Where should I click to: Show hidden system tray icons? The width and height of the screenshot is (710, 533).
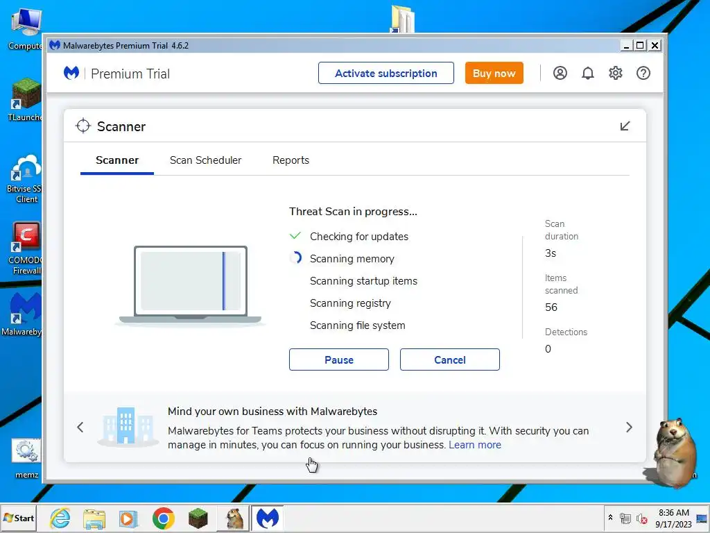point(610,518)
